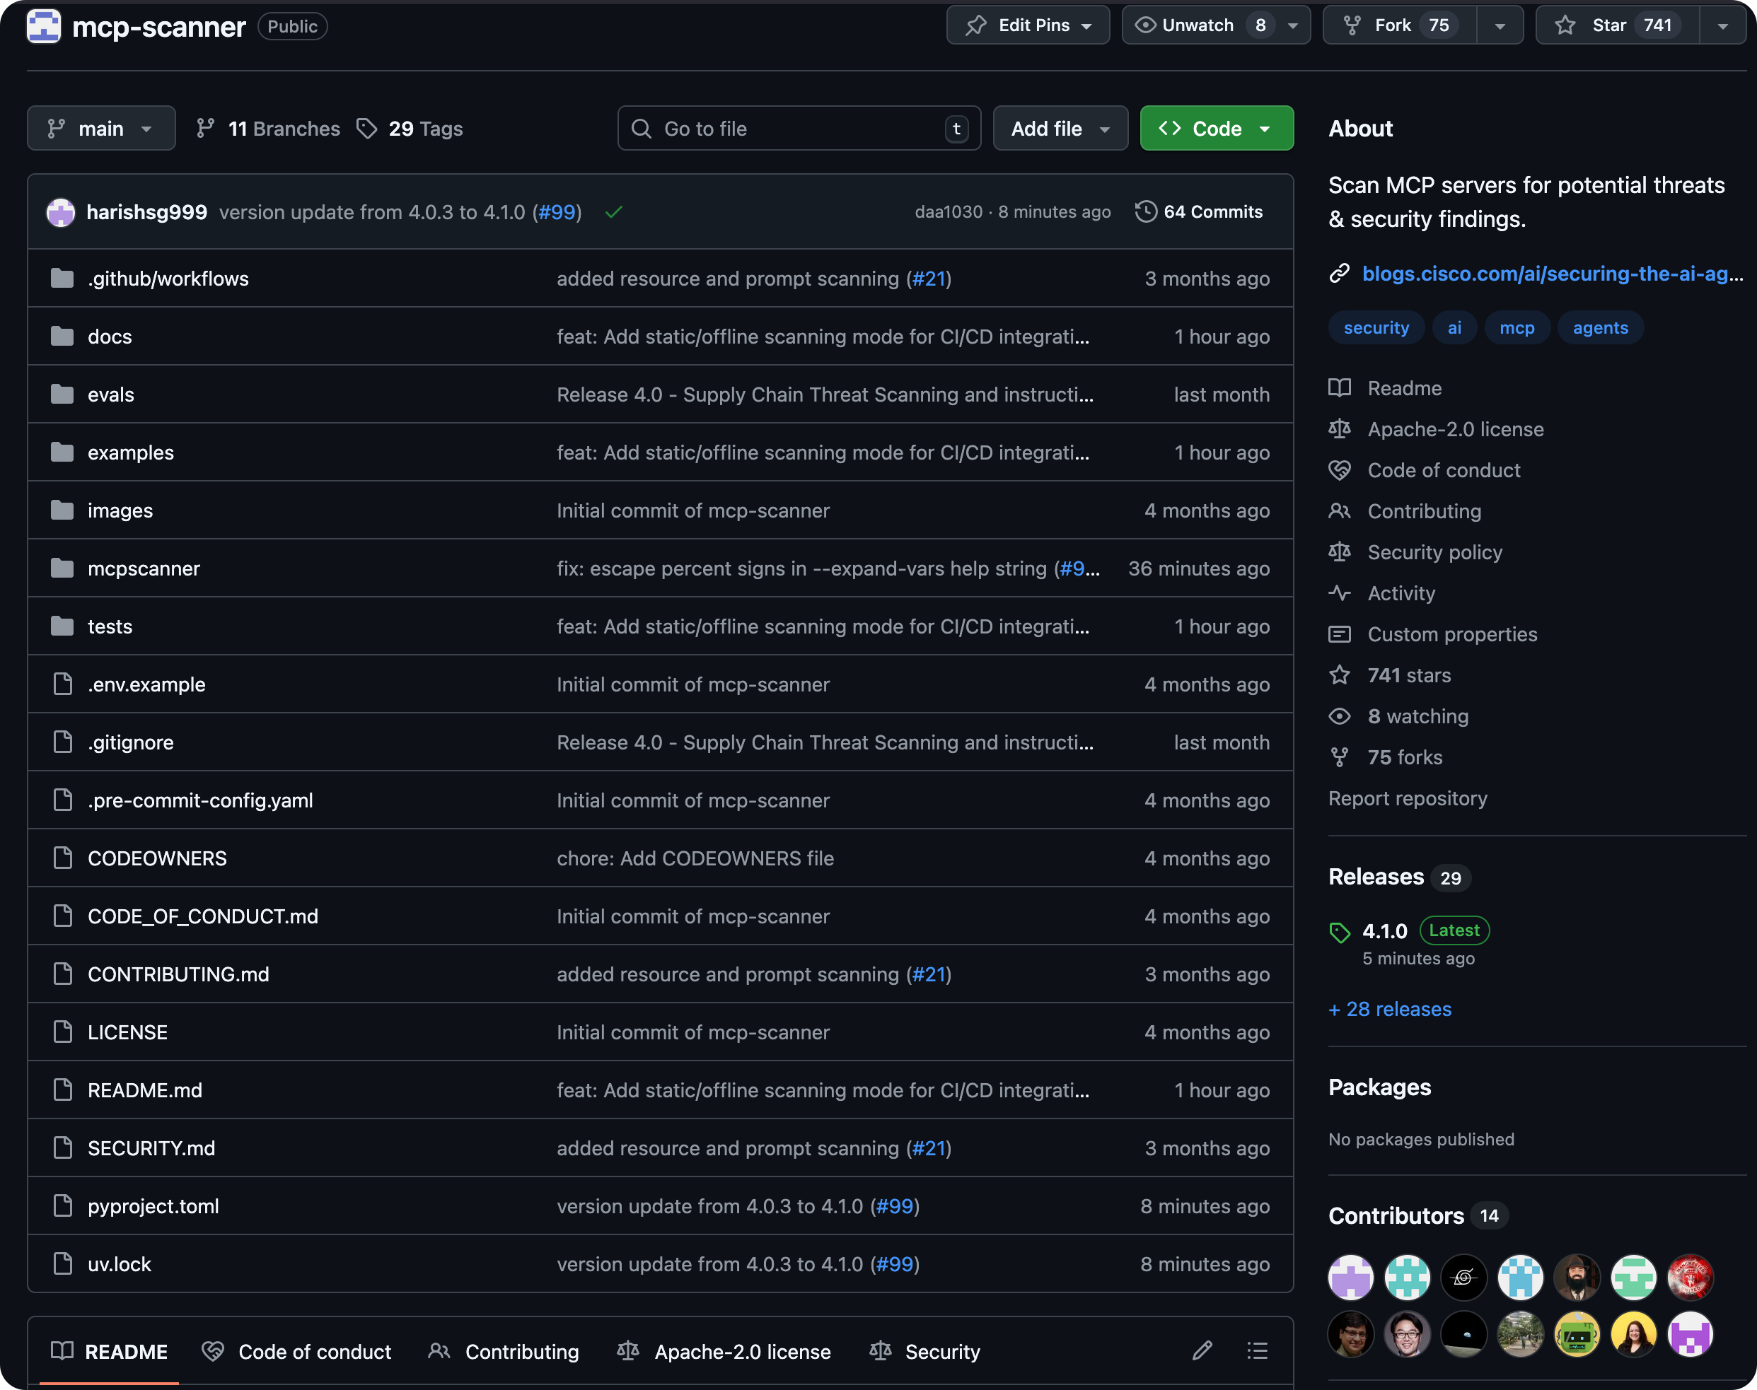Open the README outline list icon
Screen dimensions: 1757x1390
tap(1256, 1351)
